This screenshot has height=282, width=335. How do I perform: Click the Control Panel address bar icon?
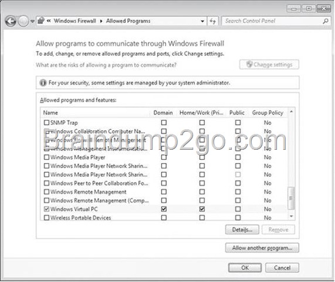pyautogui.click(x=40, y=21)
